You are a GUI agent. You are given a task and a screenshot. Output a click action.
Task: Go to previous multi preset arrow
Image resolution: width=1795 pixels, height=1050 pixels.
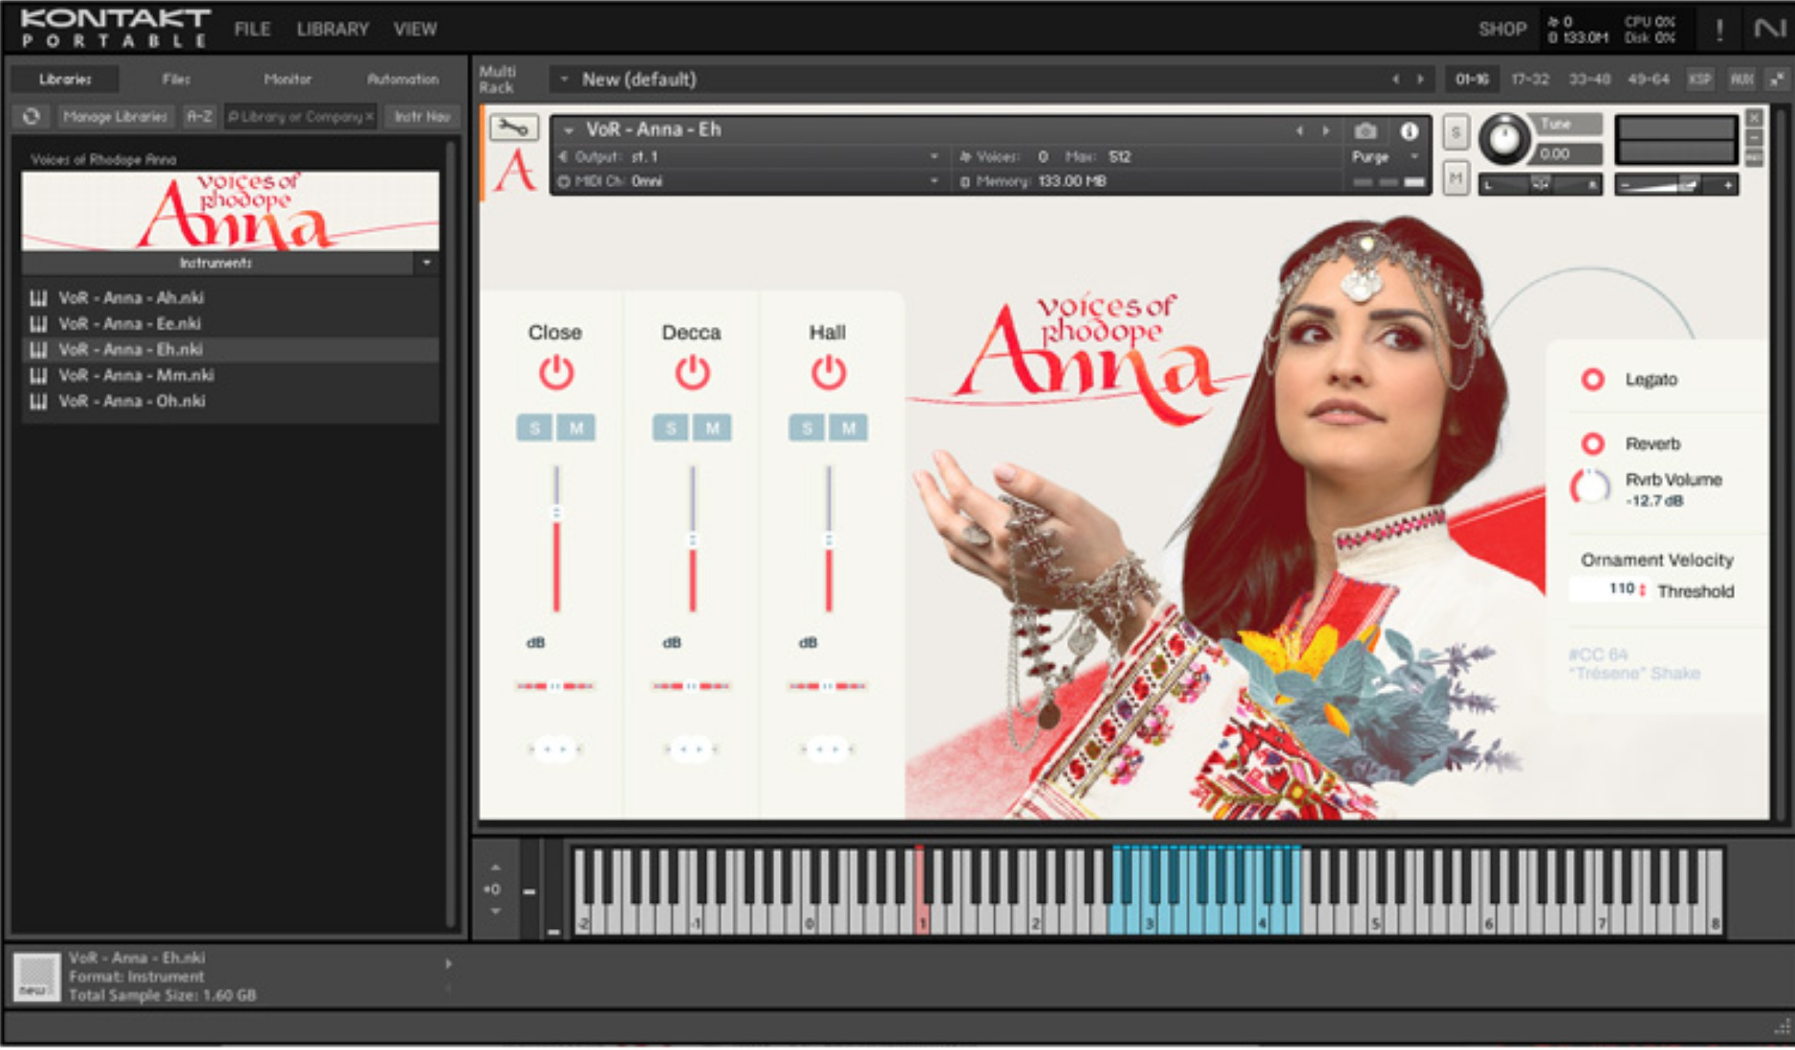(x=1395, y=79)
